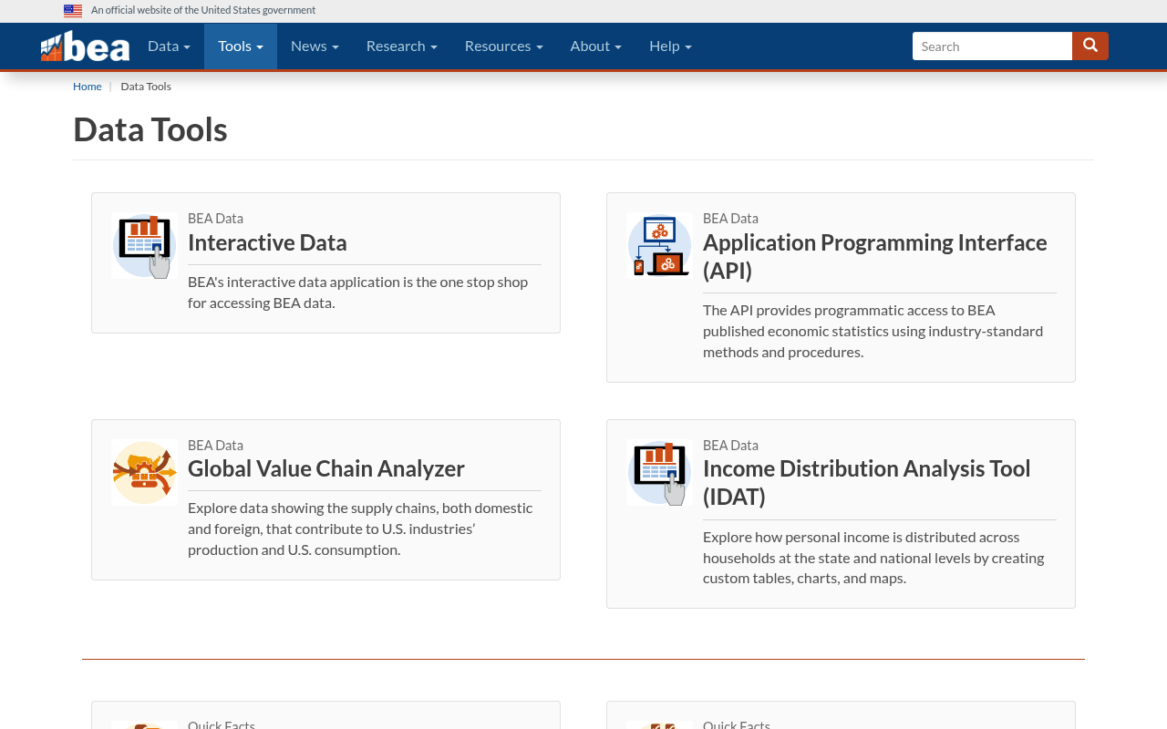Click the Global Value Chain Analyzer icon
The image size is (1167, 729).
point(144,472)
